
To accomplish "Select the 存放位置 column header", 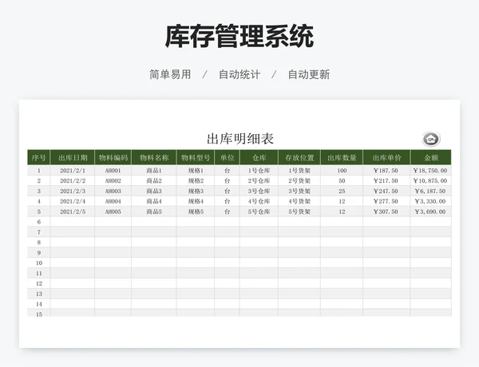I will tap(299, 157).
